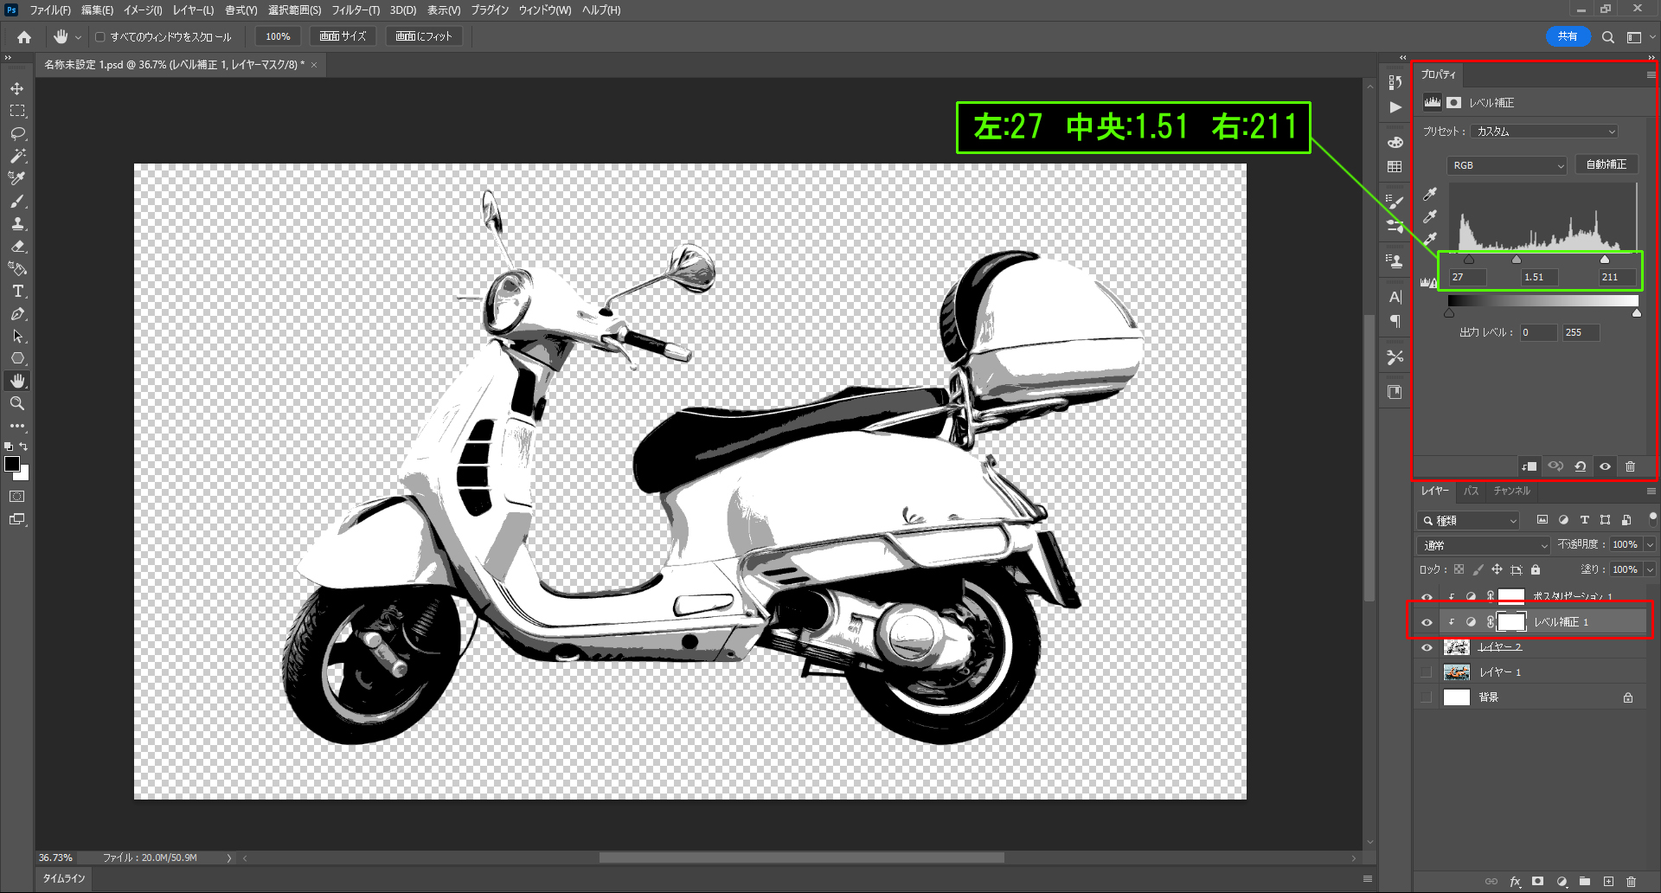Click the trash icon in Properties panel

(1630, 466)
